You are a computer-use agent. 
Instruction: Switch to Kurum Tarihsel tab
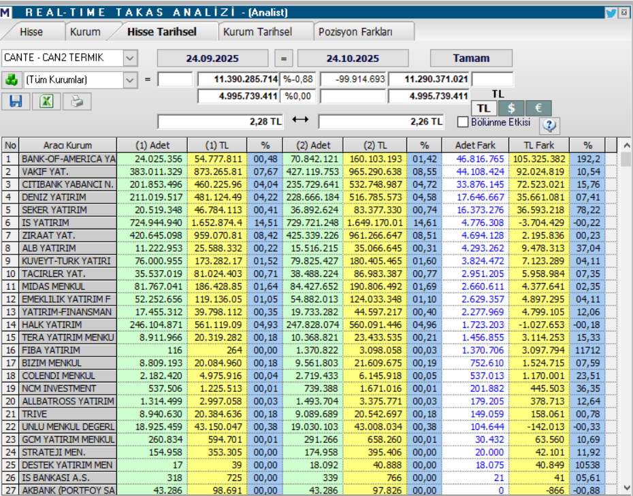[x=257, y=32]
